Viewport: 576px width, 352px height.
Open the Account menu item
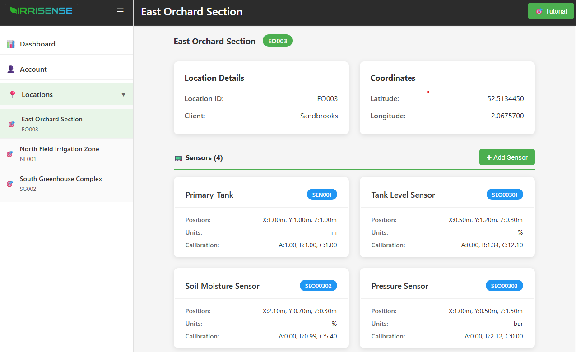[x=33, y=69]
